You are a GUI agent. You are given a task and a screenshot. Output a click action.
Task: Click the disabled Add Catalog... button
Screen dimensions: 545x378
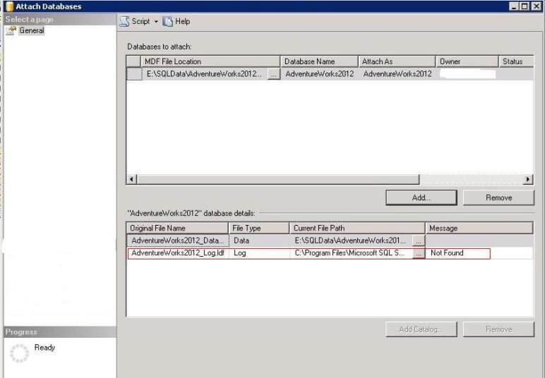tap(421, 329)
